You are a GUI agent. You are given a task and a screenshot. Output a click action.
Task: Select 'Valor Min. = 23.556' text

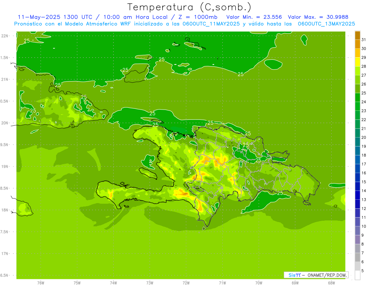(x=254, y=17)
